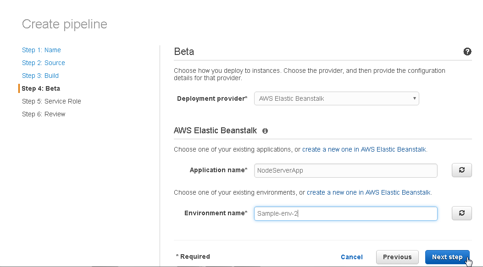This screenshot has height=267, width=483.
Task: Click the Previous button
Action: [x=397, y=257]
